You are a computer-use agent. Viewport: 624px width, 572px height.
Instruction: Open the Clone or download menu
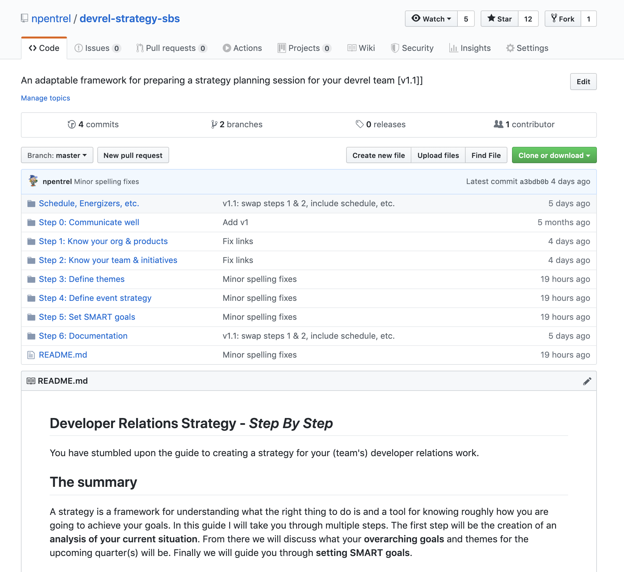[x=554, y=155]
